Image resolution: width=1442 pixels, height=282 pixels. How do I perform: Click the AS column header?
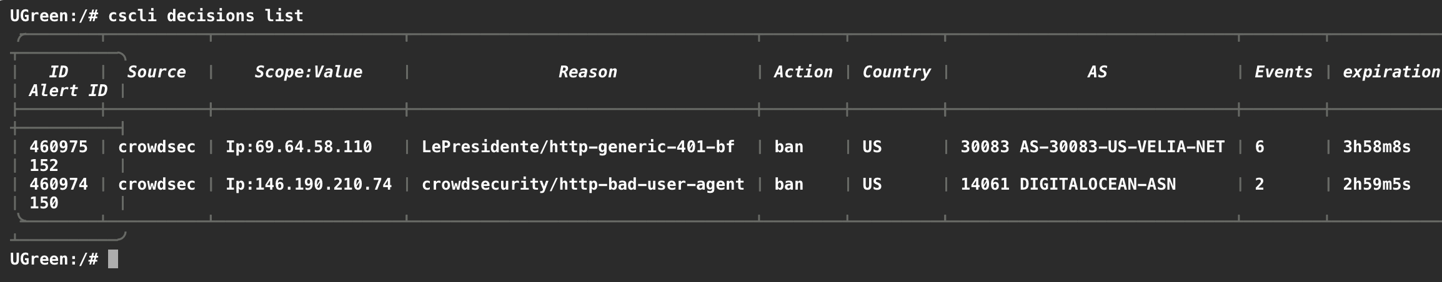pos(1097,72)
